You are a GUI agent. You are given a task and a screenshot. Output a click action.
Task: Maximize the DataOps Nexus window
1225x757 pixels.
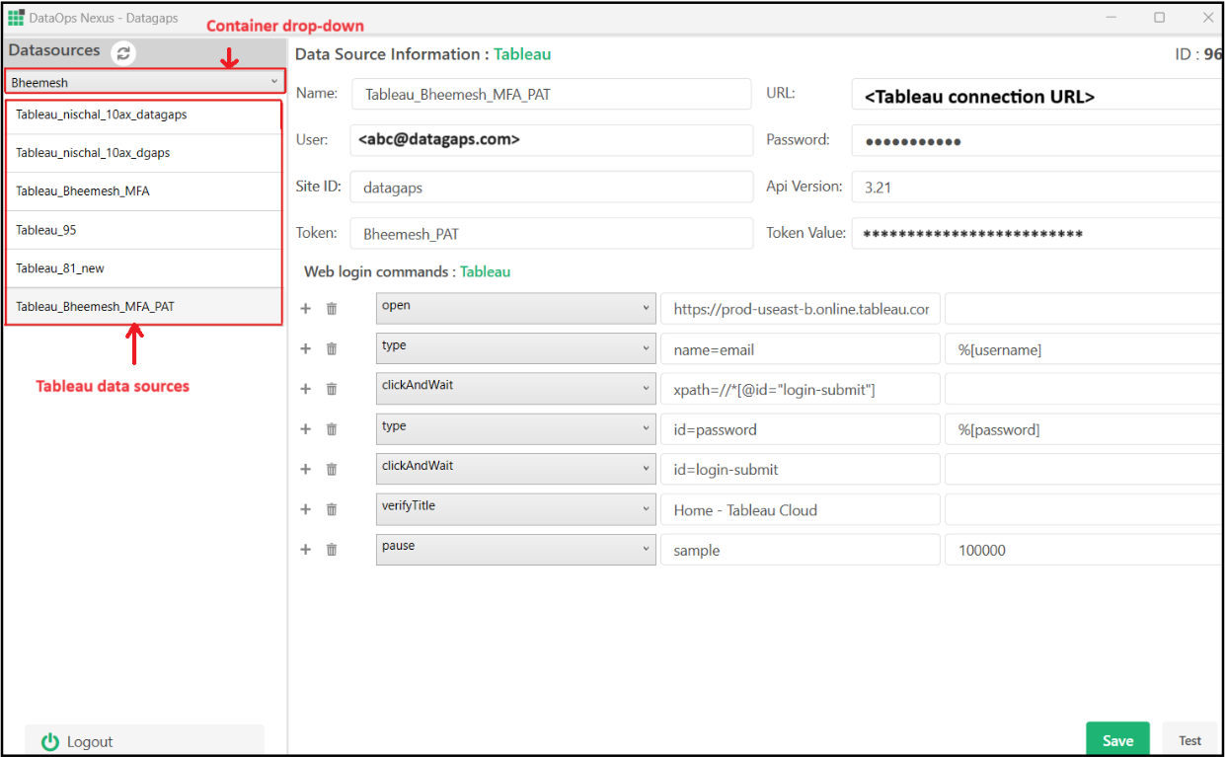1160,17
